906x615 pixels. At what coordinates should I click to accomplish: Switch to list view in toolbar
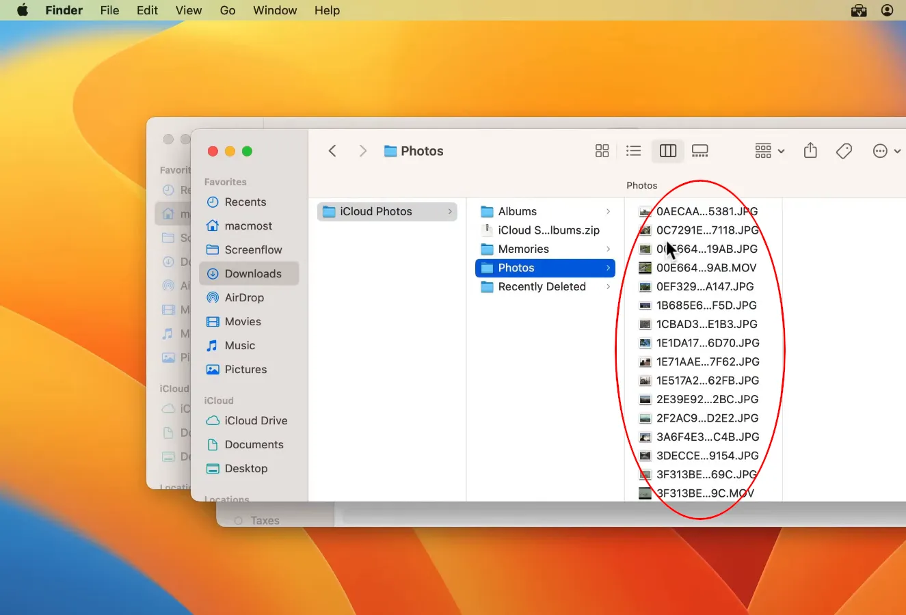(x=633, y=150)
